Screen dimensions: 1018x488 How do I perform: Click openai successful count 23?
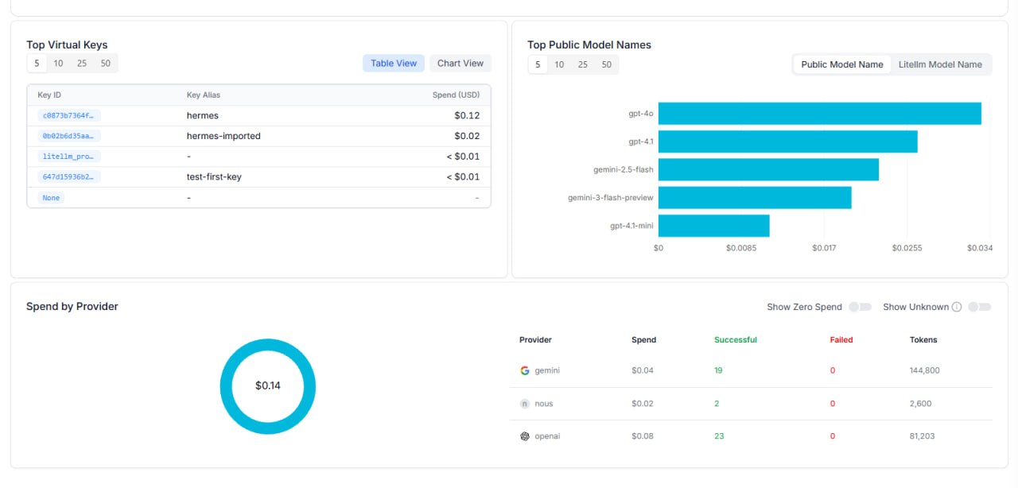[719, 436]
